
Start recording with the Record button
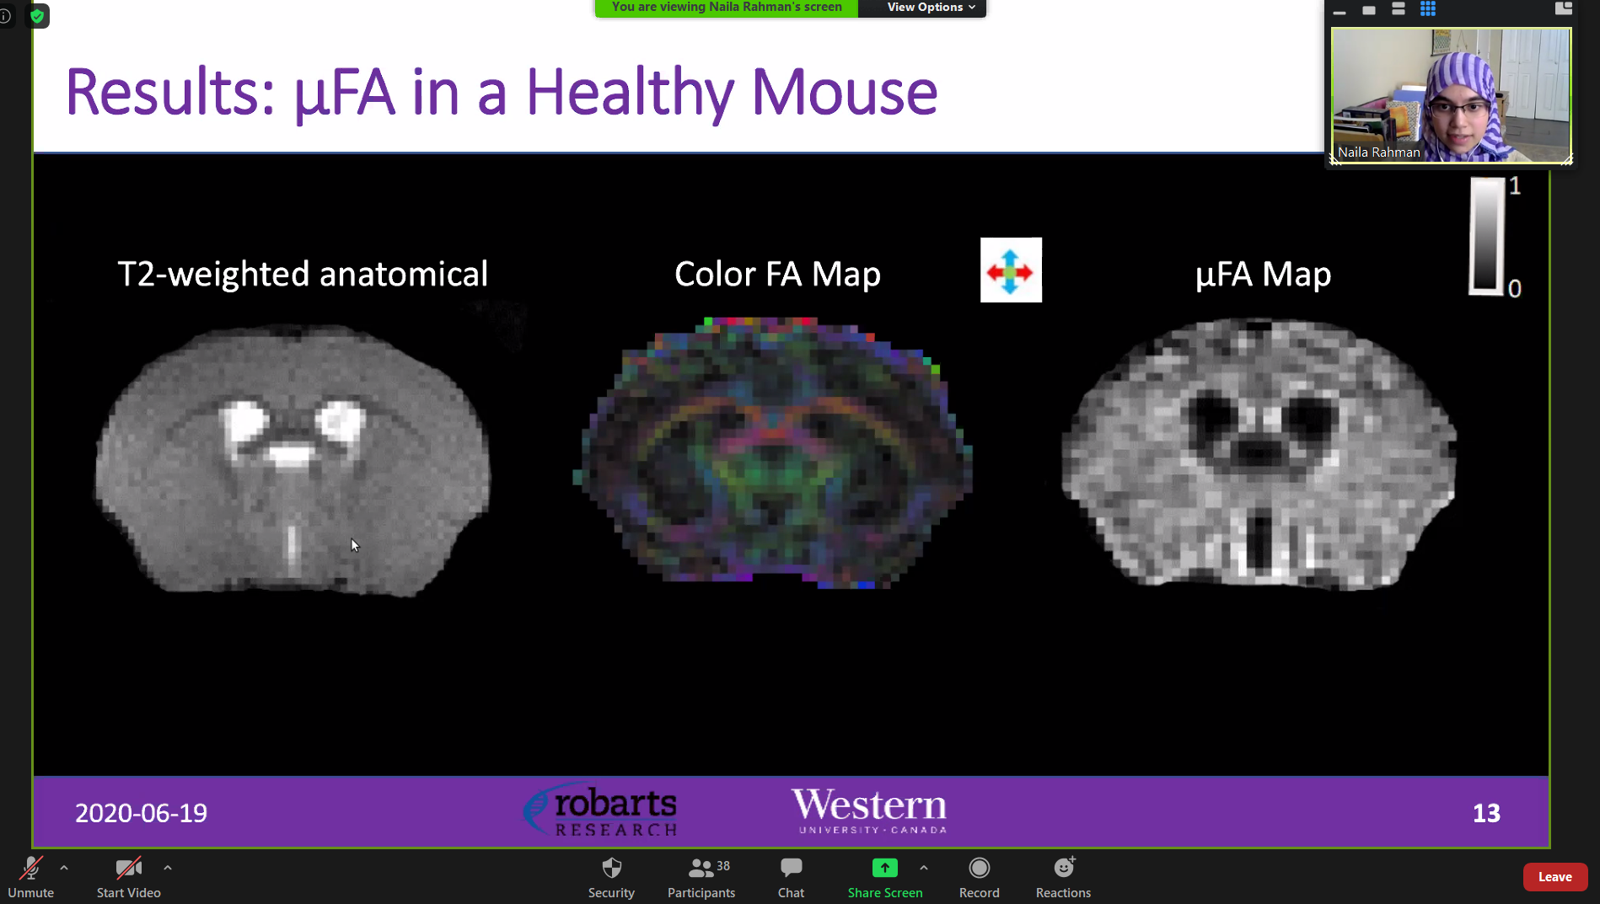(979, 876)
